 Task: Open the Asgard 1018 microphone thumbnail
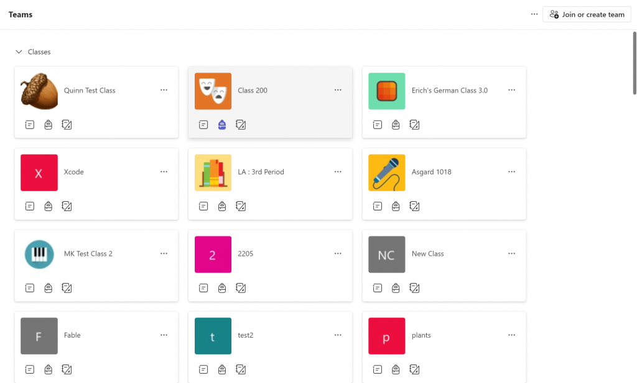(387, 173)
